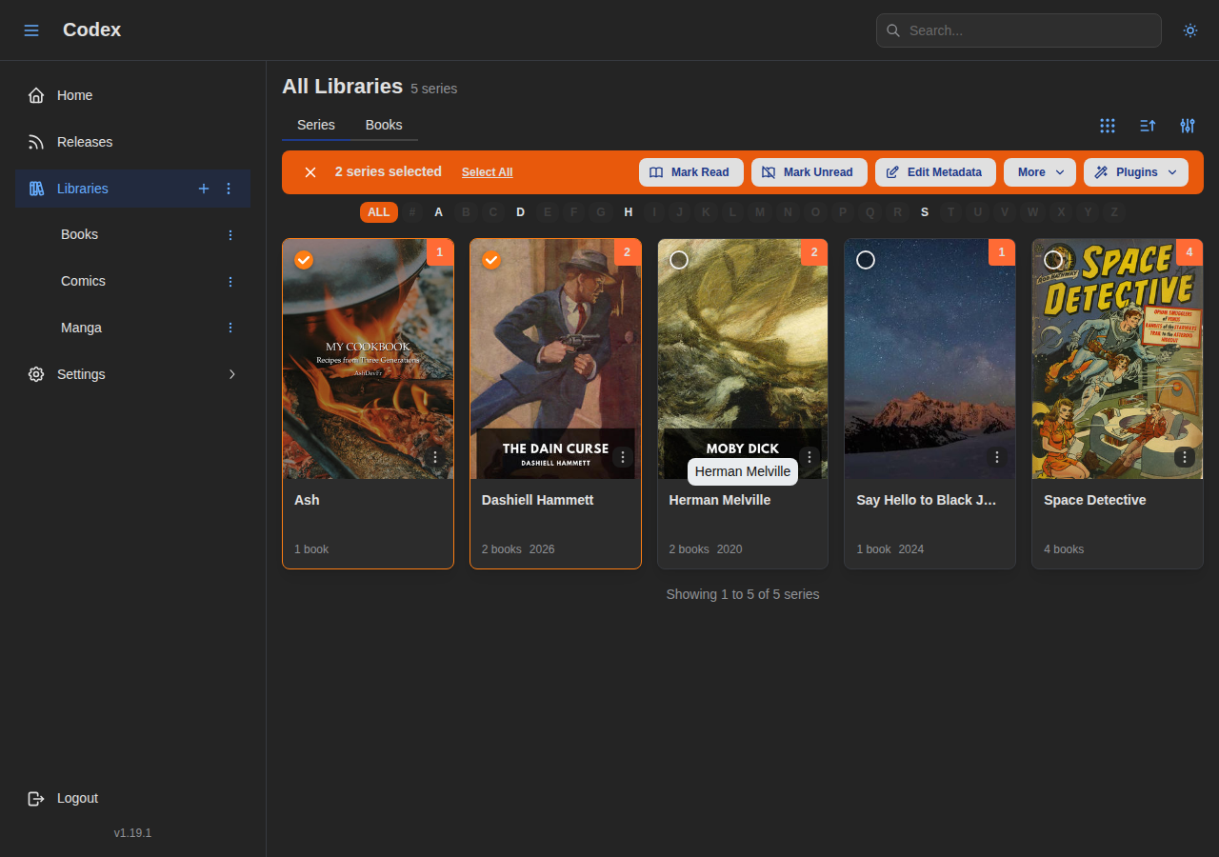This screenshot has height=857, width=1219.
Task: Open Say Hello to Black Jack menu
Action: tap(997, 457)
